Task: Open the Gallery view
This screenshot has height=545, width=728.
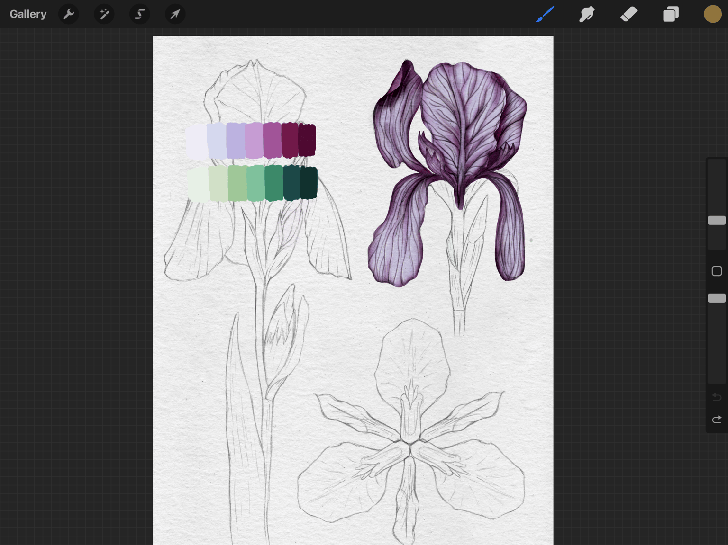Action: click(28, 14)
